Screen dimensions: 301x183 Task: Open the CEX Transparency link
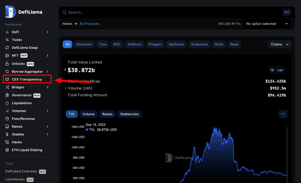[27, 79]
